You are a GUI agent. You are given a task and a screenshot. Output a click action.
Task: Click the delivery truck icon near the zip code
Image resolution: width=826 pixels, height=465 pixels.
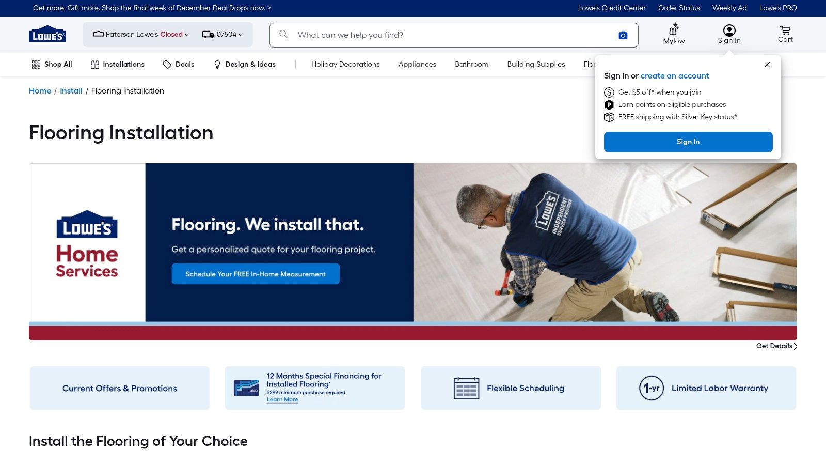(208, 34)
